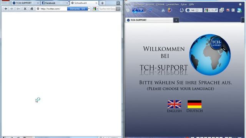Open the Lesezeichen menu in Firefox
The image size is (246, 138).
point(173,4)
